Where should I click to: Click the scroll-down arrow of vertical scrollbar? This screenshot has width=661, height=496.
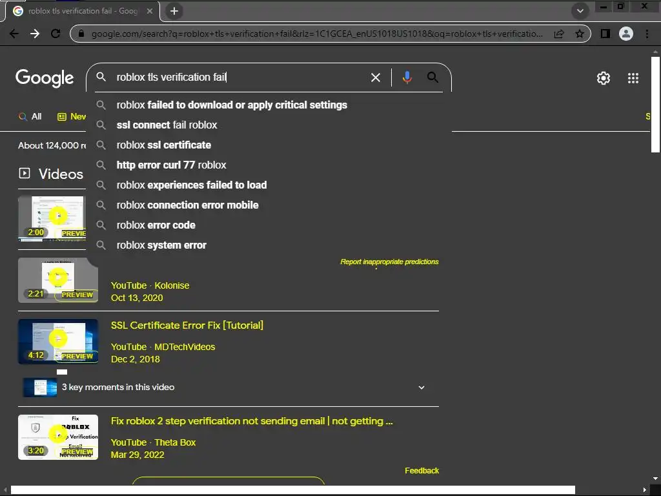pos(655,479)
